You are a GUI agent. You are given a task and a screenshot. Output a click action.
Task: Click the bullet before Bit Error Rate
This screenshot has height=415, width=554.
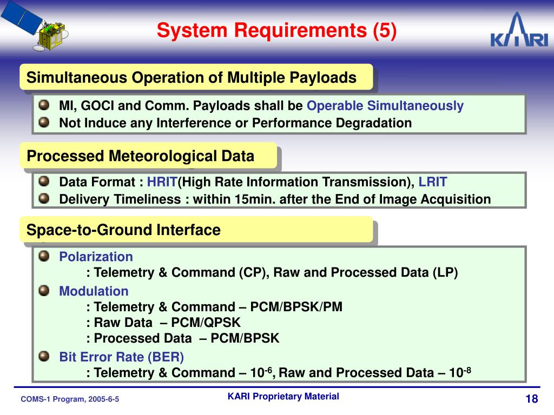point(44,356)
